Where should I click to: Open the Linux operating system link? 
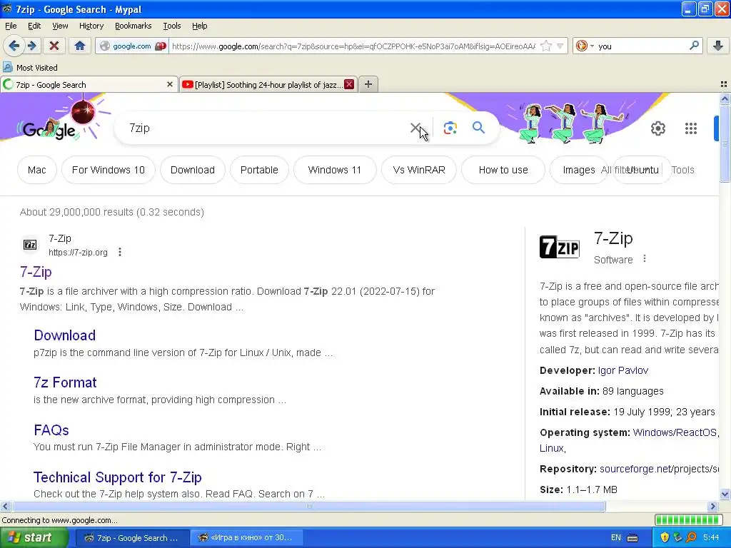tap(552, 448)
